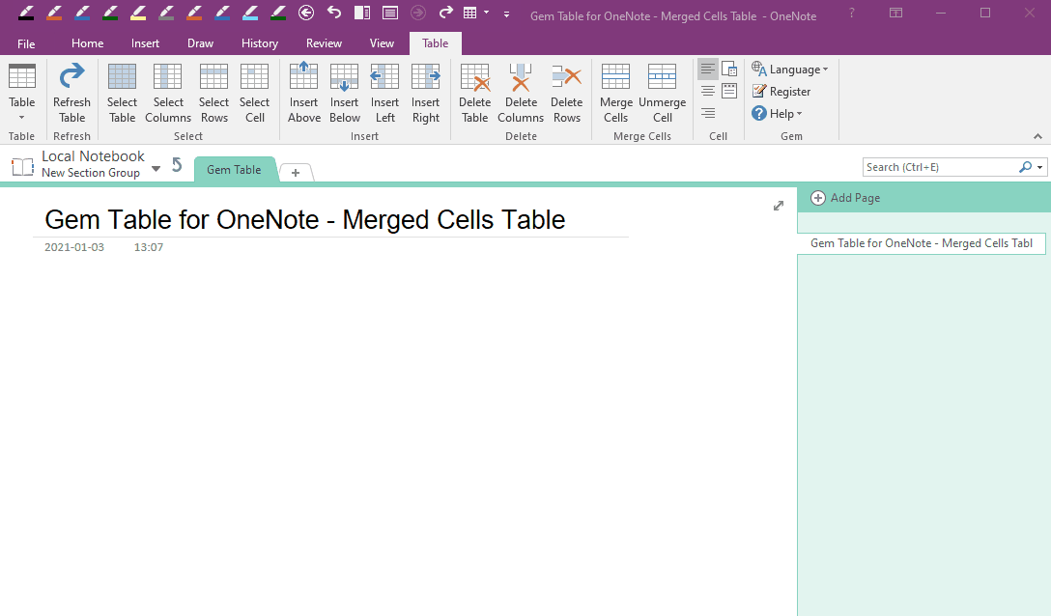1051x616 pixels.
Task: Click in the Search (Ctrl+E) box
Action: click(x=940, y=167)
